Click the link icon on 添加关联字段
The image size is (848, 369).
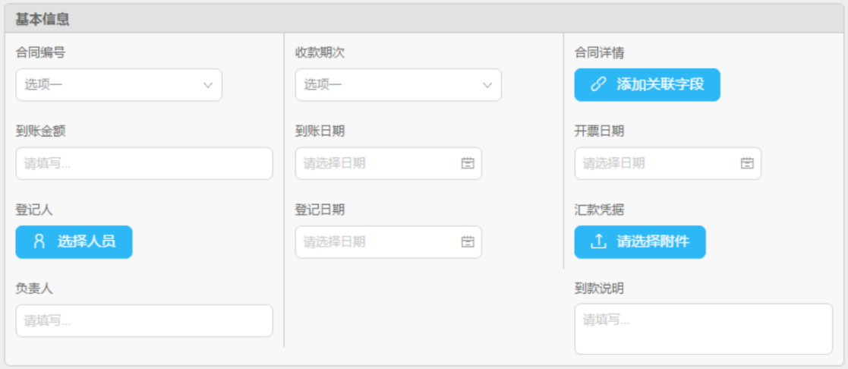pyautogui.click(x=598, y=84)
